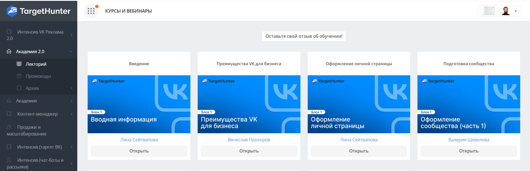Open the Подготовка сообщества course
Image resolution: width=530 pixels, height=171 pixels.
[x=469, y=151]
